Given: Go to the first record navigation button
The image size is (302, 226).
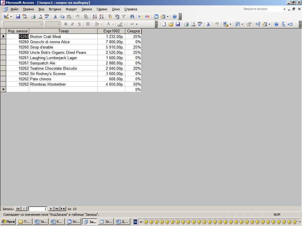Looking at the screenshot, I should tap(18, 209).
